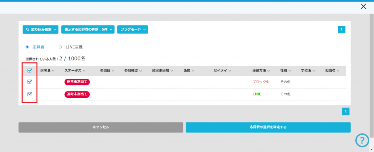Open the 表示する応募者の件数 dropdown
The width and height of the screenshot is (374, 152).
(88, 30)
